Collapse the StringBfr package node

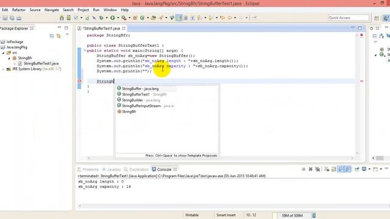(x=9, y=58)
